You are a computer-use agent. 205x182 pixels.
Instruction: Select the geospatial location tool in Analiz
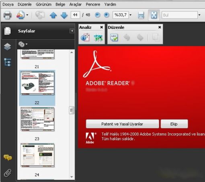tap(98, 37)
